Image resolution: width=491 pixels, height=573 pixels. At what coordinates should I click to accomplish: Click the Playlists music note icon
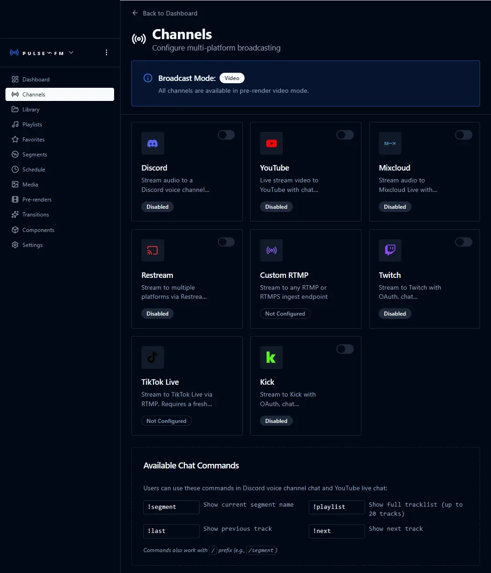click(x=15, y=124)
